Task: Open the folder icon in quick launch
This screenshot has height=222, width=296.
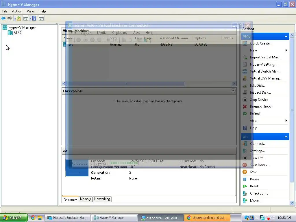Action: click(x=40, y=218)
